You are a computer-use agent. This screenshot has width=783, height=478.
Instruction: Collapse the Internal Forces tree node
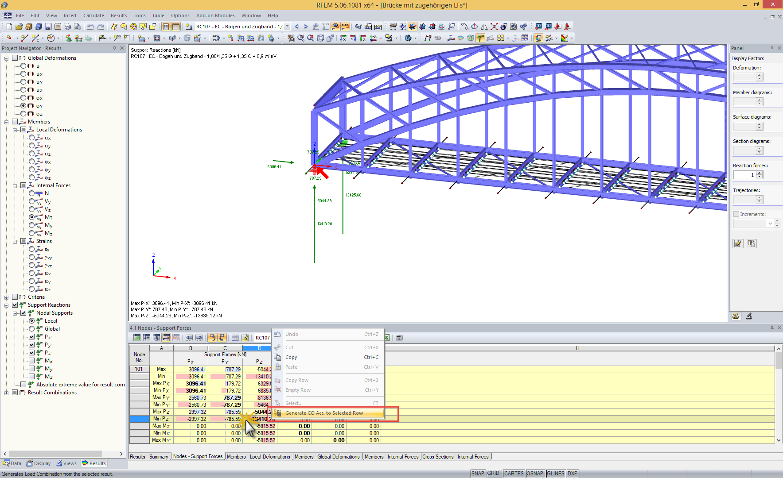(x=15, y=185)
